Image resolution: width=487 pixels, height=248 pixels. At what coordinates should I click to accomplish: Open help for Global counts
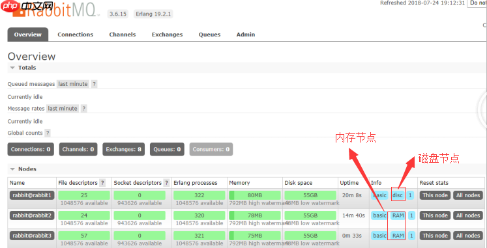(47, 133)
